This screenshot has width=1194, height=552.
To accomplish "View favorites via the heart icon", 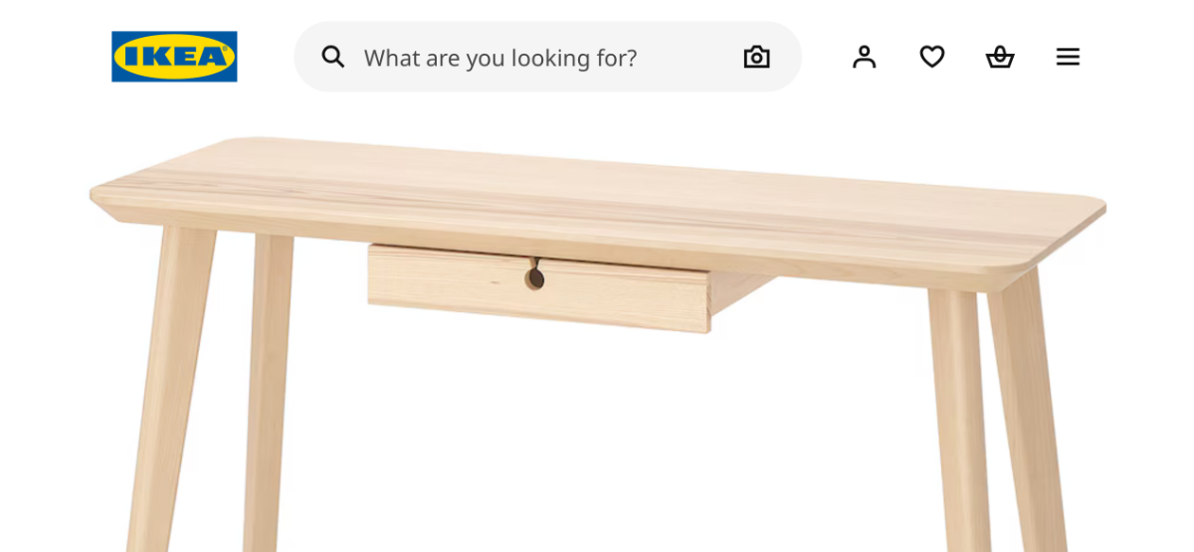I will tap(932, 57).
